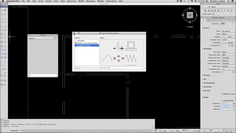The width and height of the screenshot is (236, 133).
Task: Click the computer block thumbnail
Action: coord(131,46)
